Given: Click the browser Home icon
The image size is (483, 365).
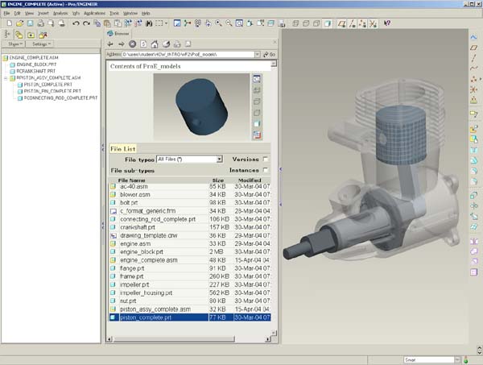Looking at the screenshot, I should point(154,44).
